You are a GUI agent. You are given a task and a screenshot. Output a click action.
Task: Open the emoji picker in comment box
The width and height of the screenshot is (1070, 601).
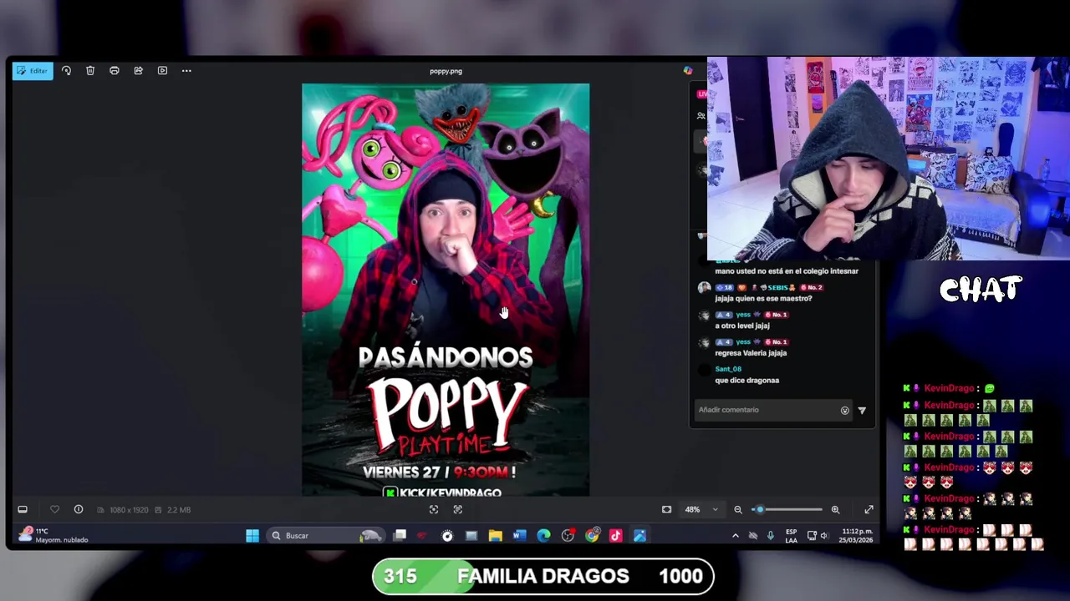(x=844, y=410)
